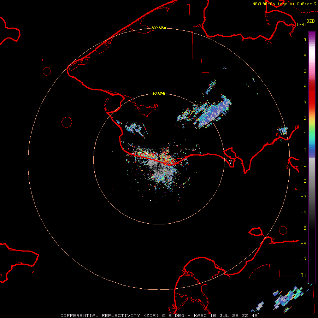This screenshot has height=318, width=318.
Task: Click the TH threshold label
Action: pos(304,275)
